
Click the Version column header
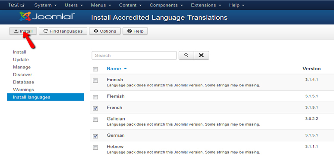coord(312,69)
